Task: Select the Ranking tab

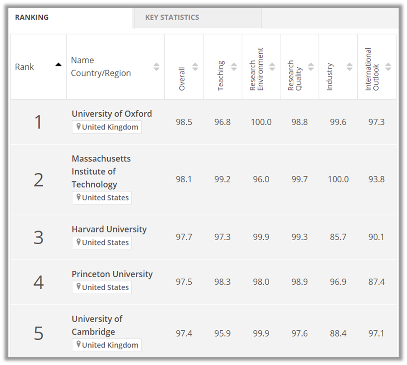Action: pos(32,18)
